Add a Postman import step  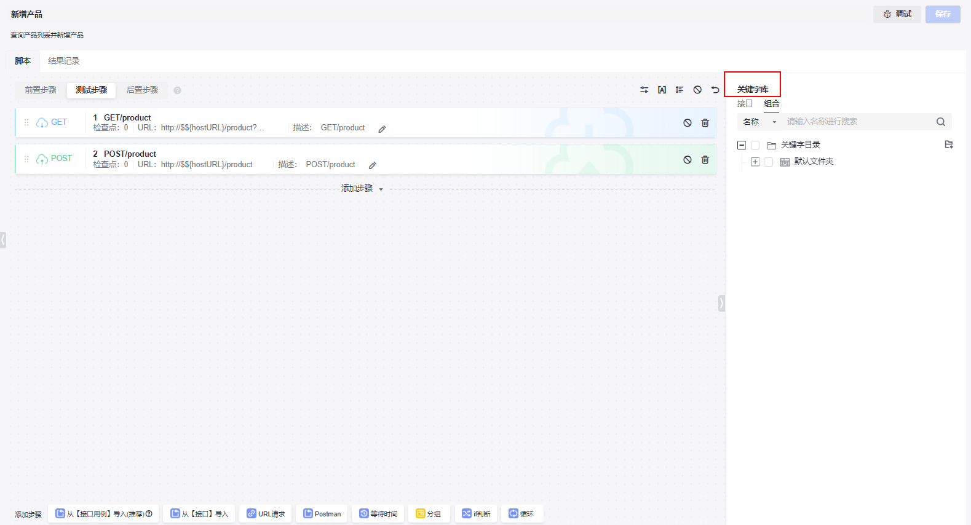coord(322,514)
